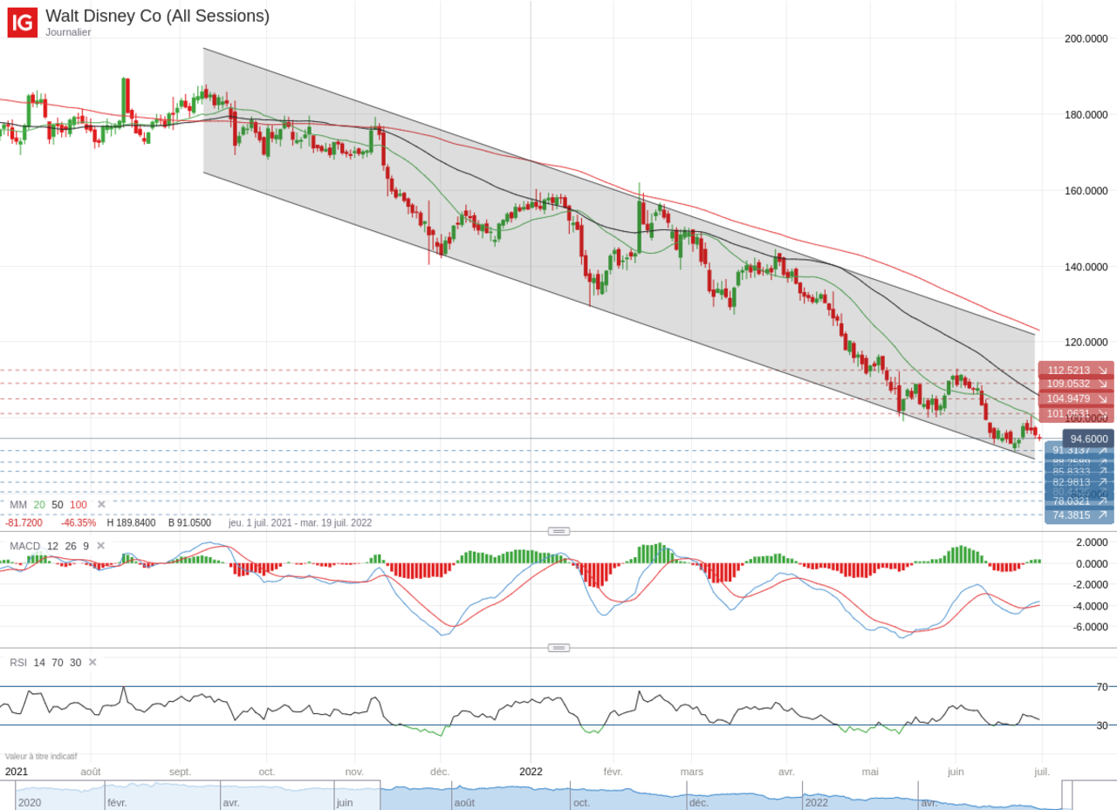
Task: Click the sept. label on the time axis
Action: click(180, 772)
